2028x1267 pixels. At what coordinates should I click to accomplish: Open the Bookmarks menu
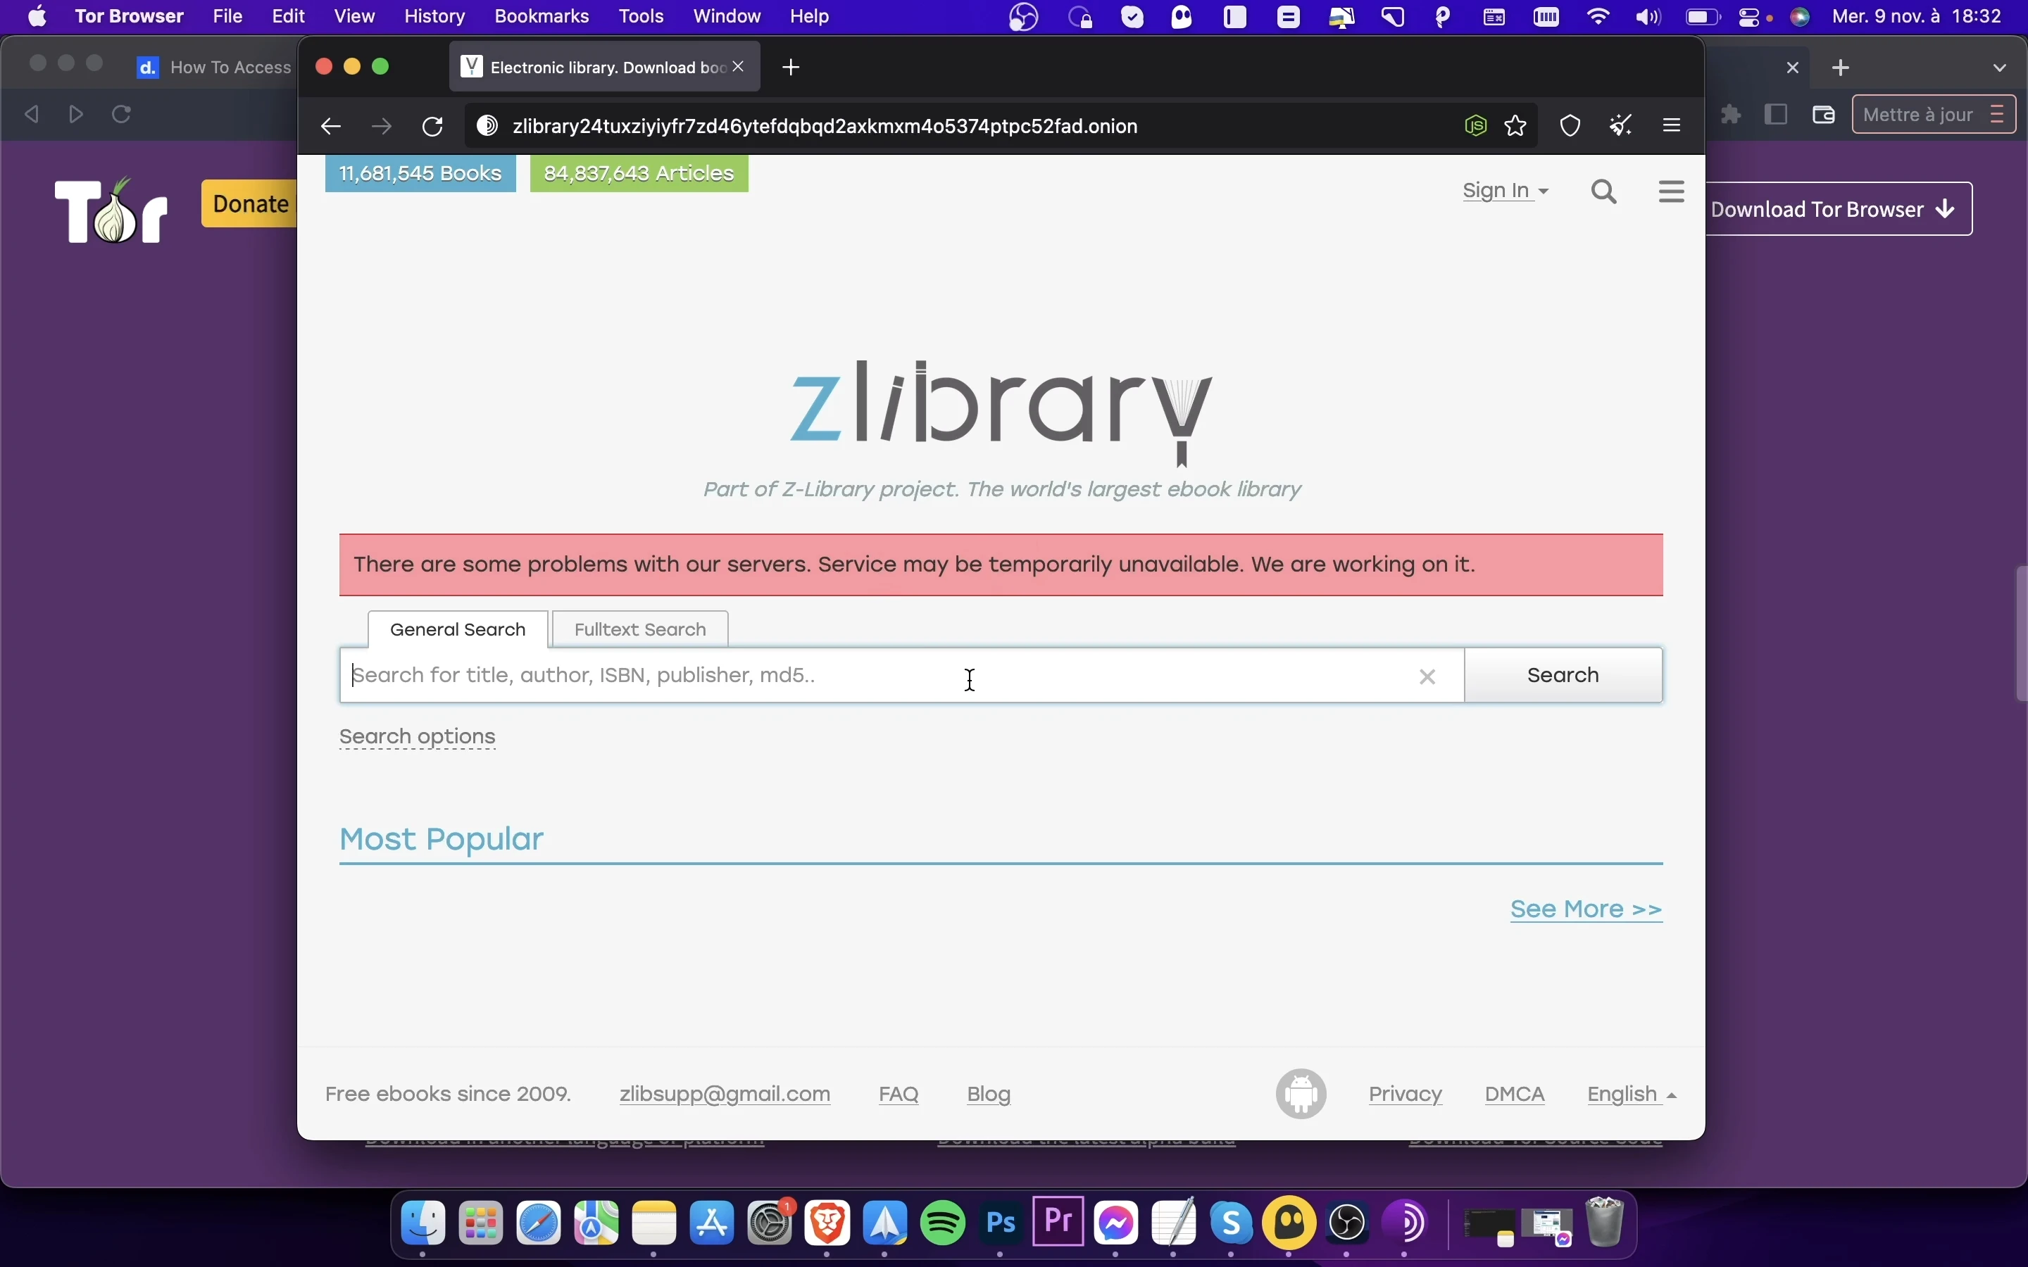click(542, 17)
